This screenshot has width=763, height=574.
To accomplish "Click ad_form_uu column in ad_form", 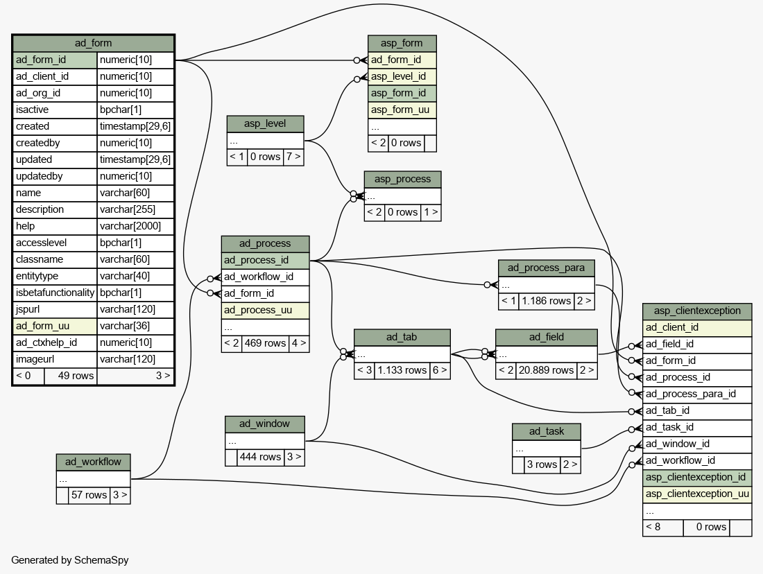I will pyautogui.click(x=55, y=326).
